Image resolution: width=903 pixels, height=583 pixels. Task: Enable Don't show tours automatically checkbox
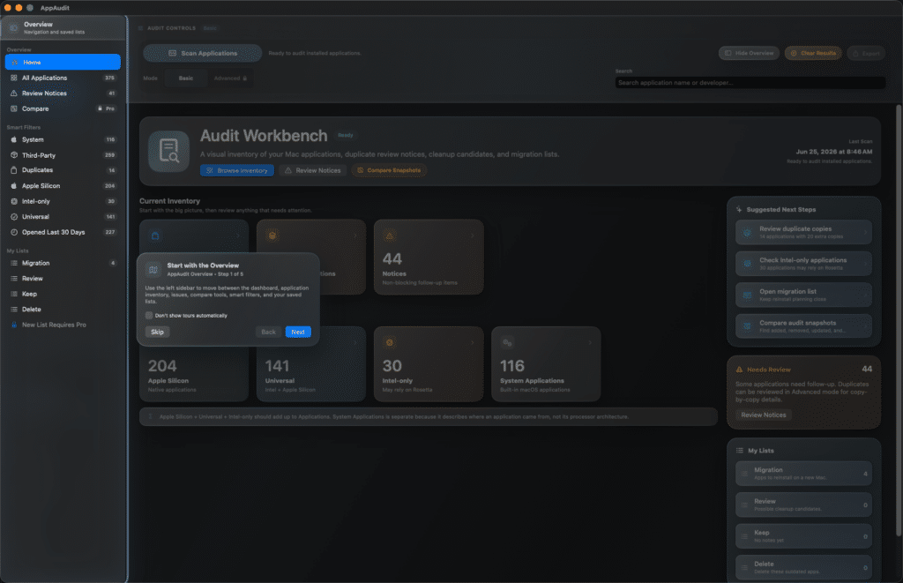pos(149,316)
